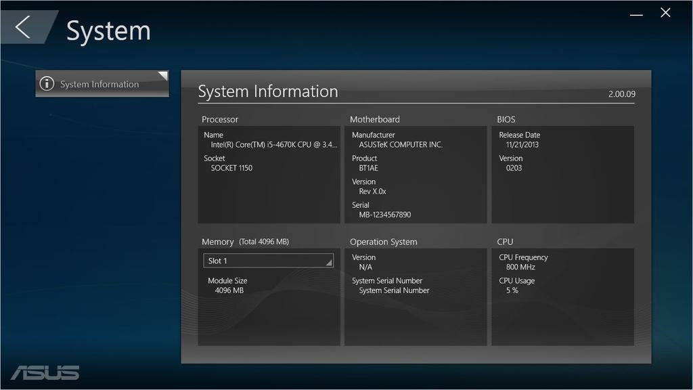Click the Rev X.0x version value
Screen dimensions: 693x390
coord(373,192)
